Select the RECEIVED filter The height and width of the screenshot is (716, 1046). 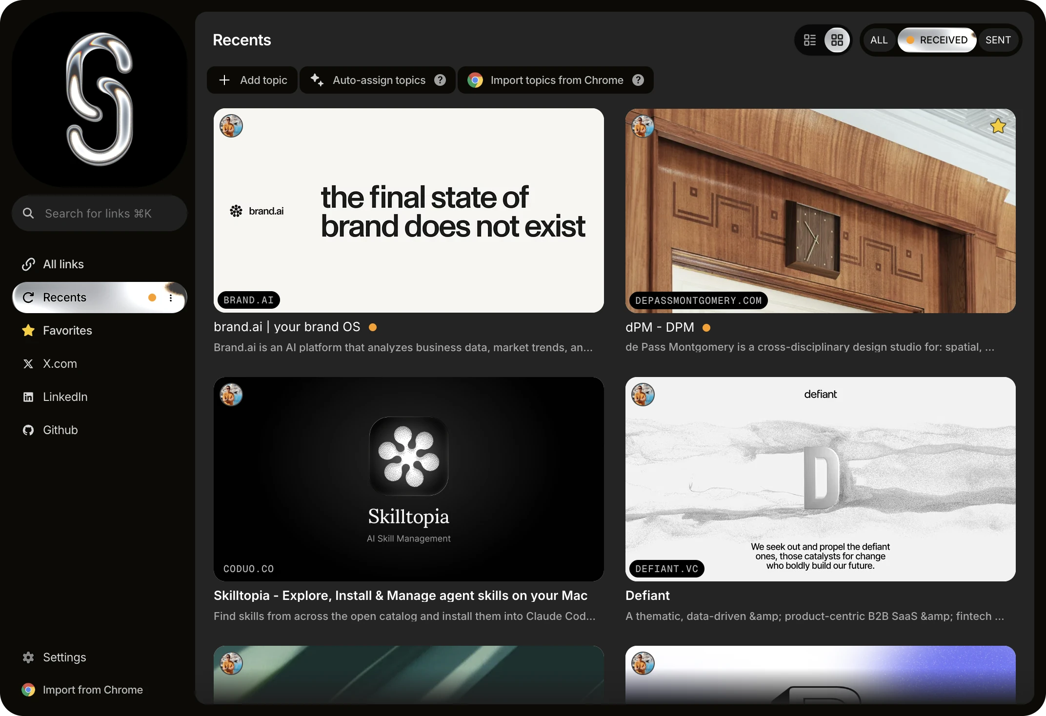click(937, 40)
